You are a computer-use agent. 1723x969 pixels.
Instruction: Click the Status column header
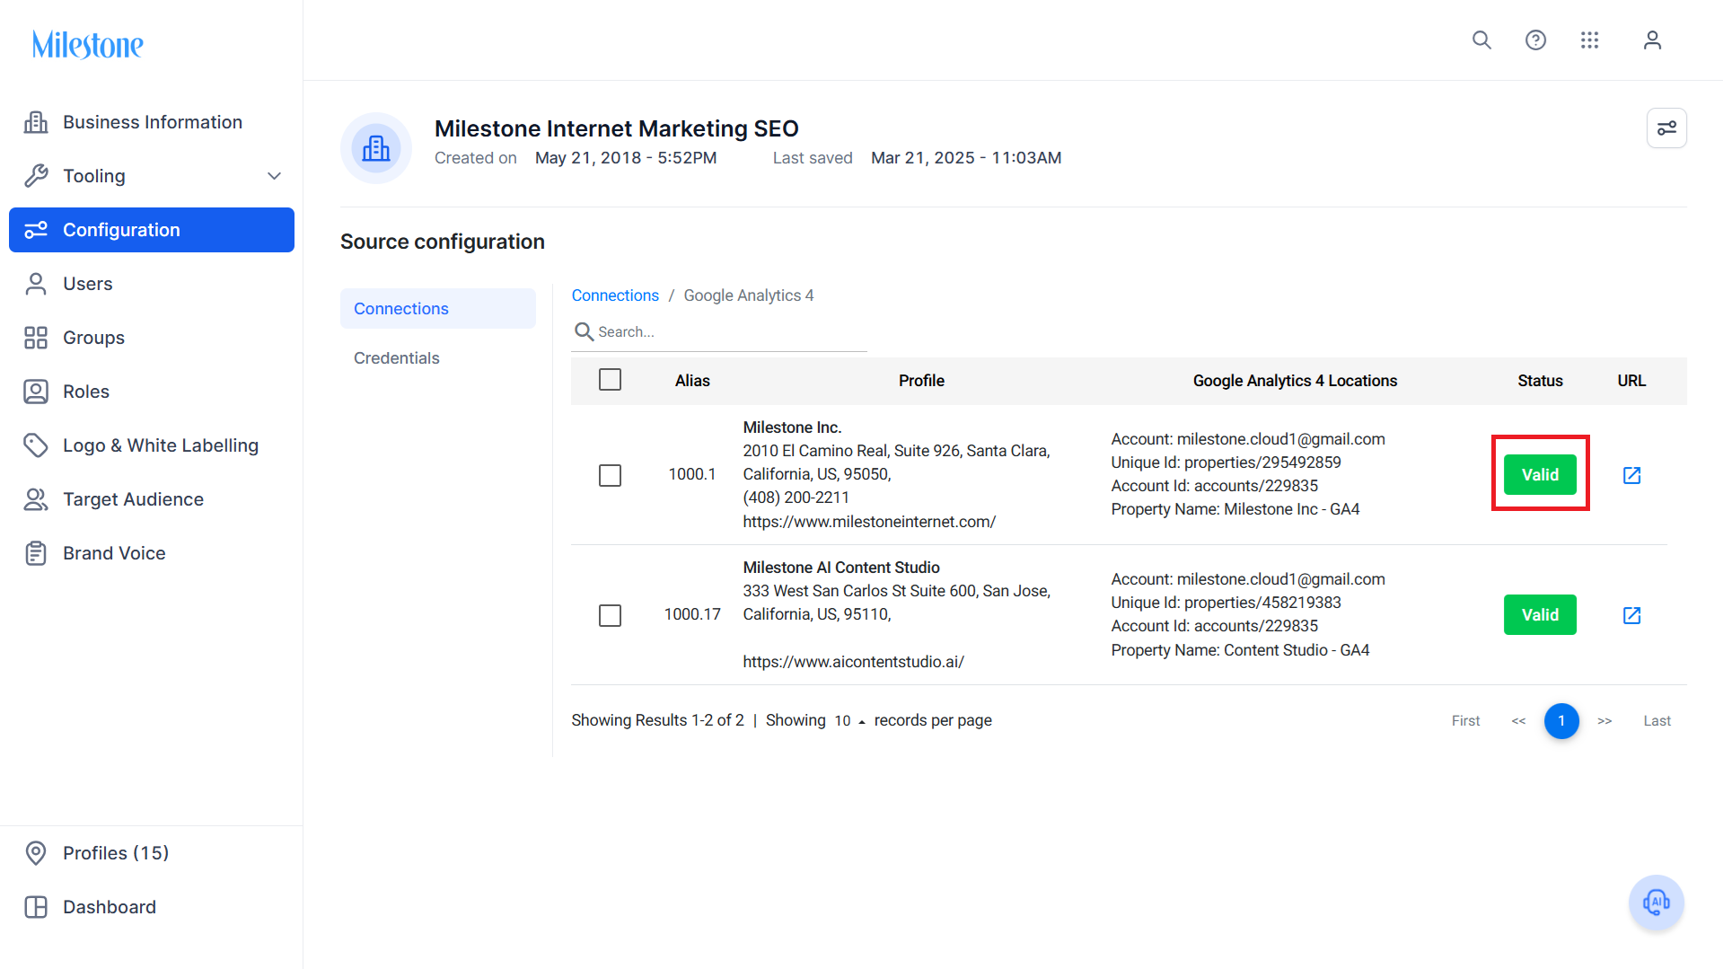(1540, 381)
